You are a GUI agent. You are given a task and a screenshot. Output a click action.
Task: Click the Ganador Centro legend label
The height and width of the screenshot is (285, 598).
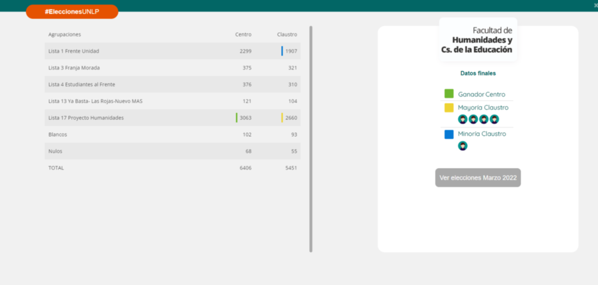pos(482,94)
